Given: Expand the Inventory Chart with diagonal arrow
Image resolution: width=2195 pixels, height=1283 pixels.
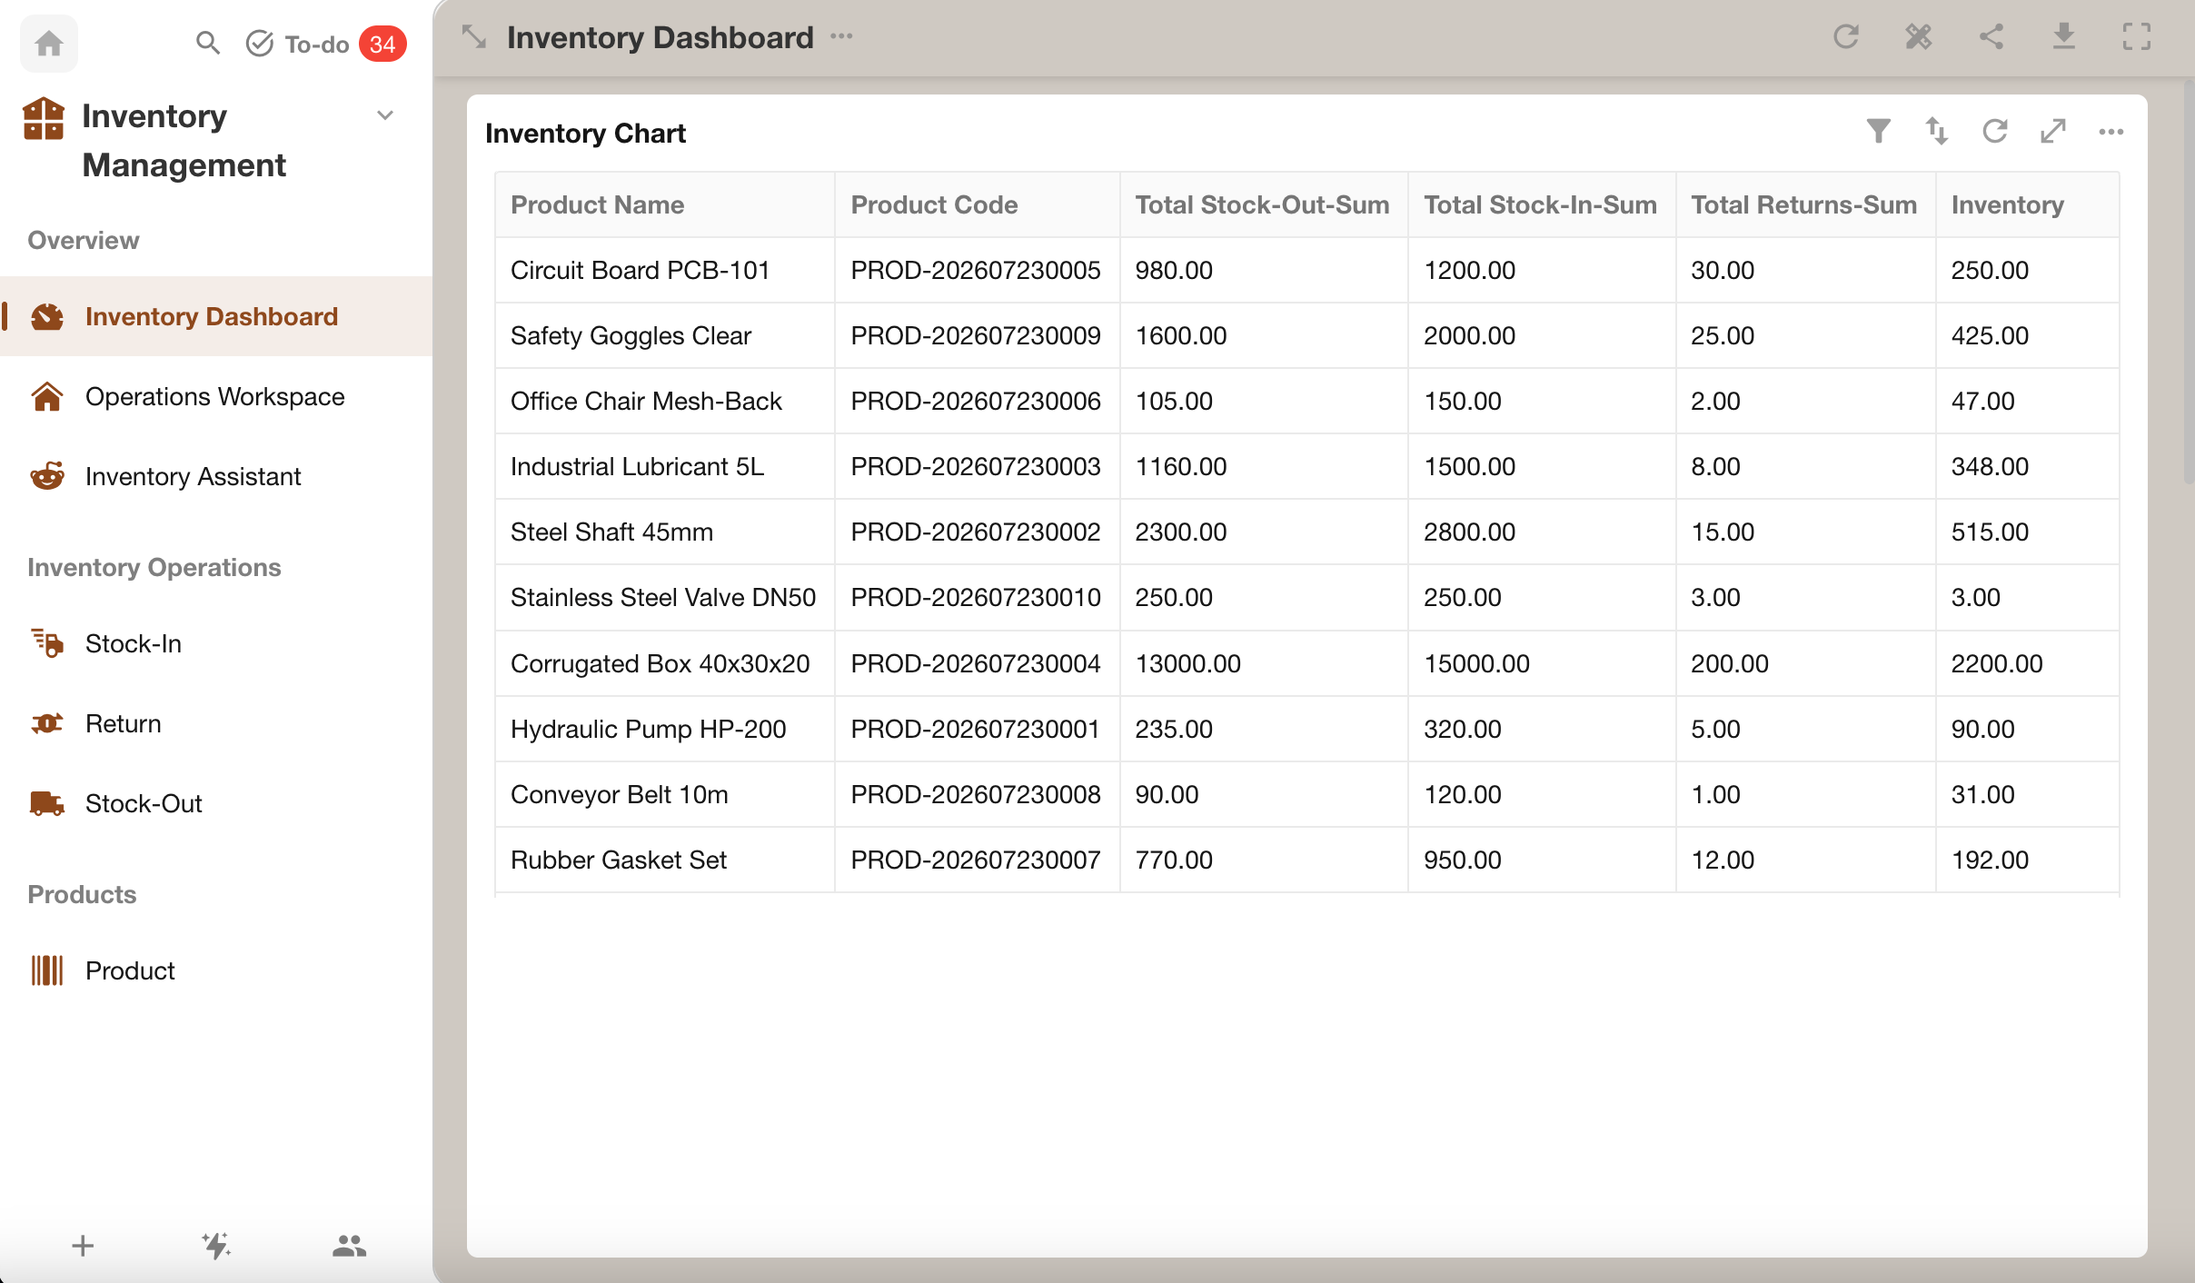Looking at the screenshot, I should [2053, 132].
